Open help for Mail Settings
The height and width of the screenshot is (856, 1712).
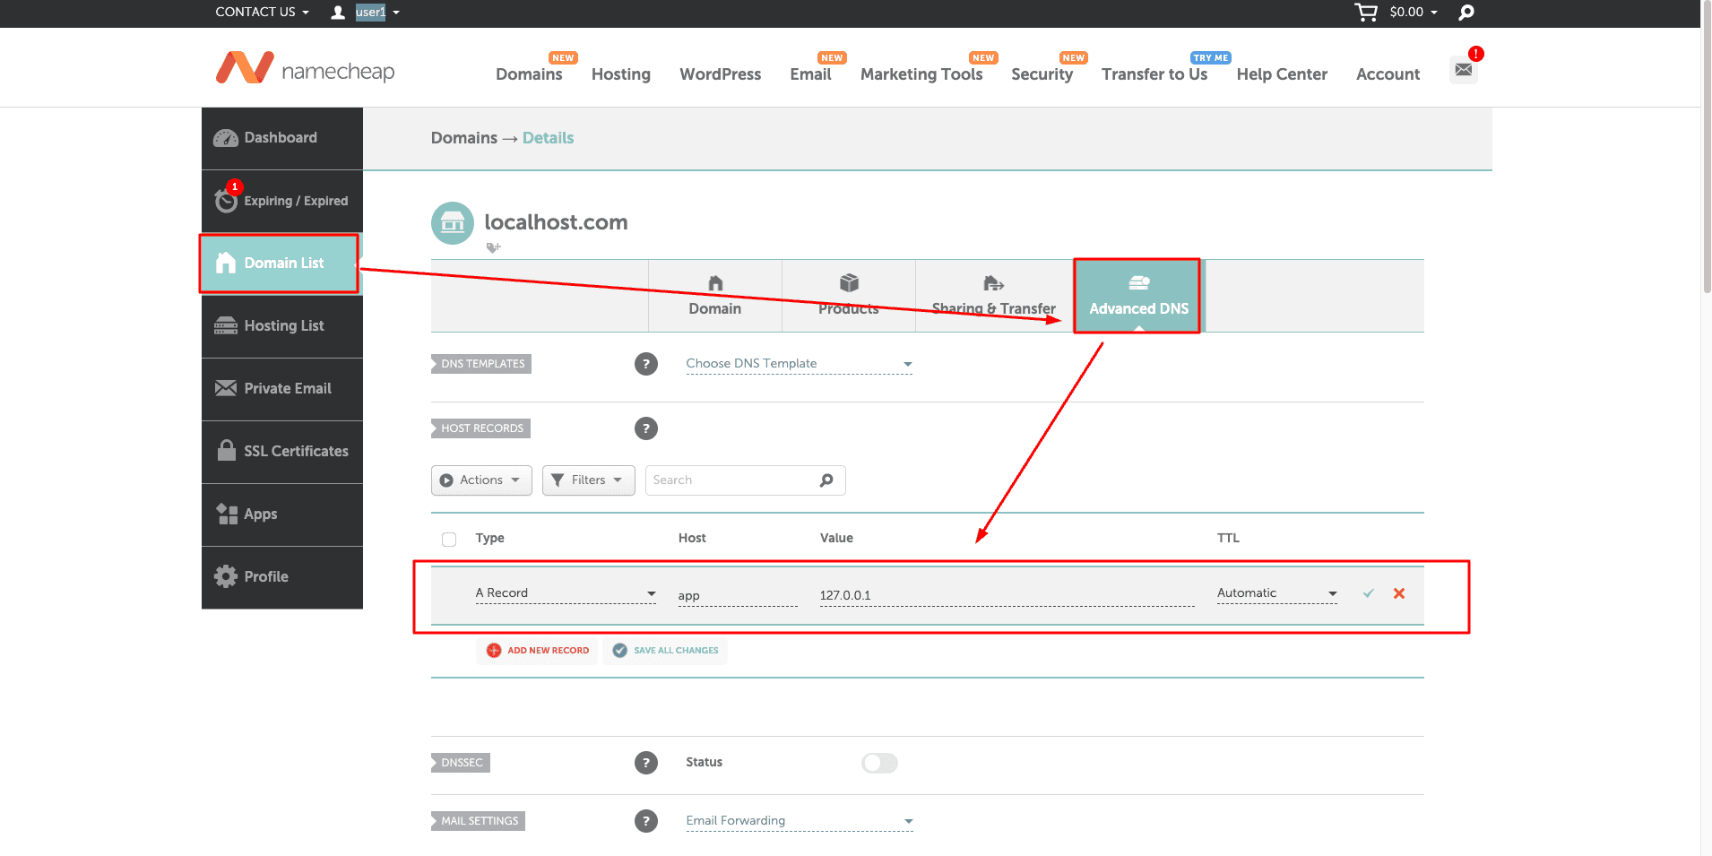pos(646,821)
